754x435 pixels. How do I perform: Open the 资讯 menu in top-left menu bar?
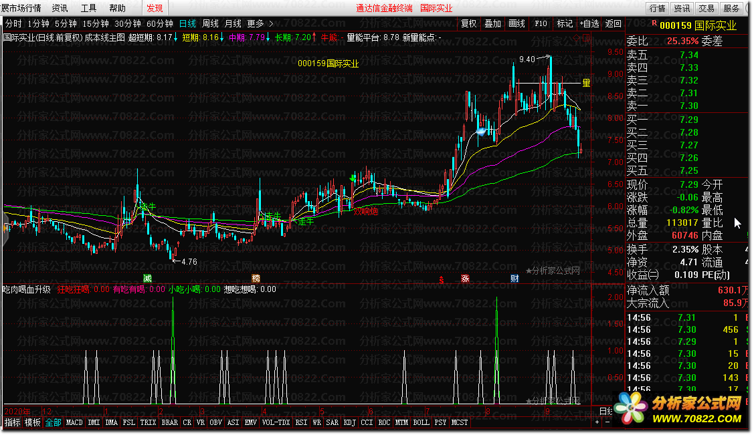[x=60, y=8]
